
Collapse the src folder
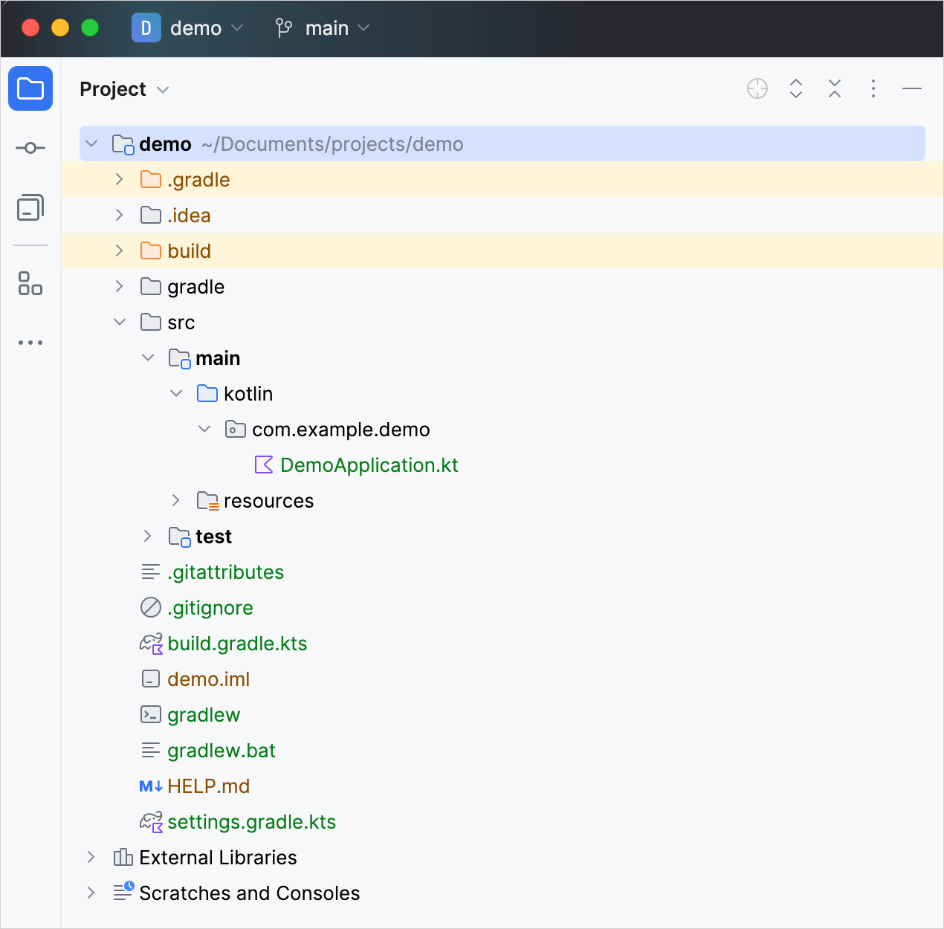point(120,322)
